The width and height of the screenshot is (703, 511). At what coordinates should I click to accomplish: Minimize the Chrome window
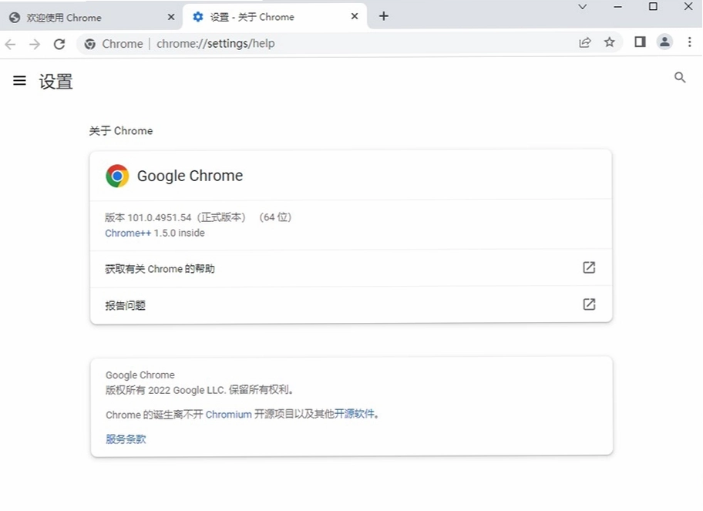pos(617,7)
